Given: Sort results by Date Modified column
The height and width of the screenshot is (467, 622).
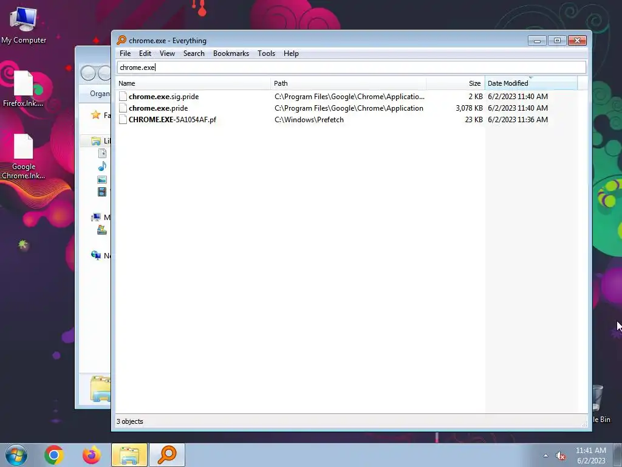Looking at the screenshot, I should (x=531, y=83).
